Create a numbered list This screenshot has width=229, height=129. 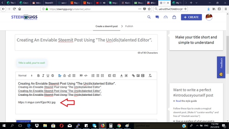click(93, 76)
